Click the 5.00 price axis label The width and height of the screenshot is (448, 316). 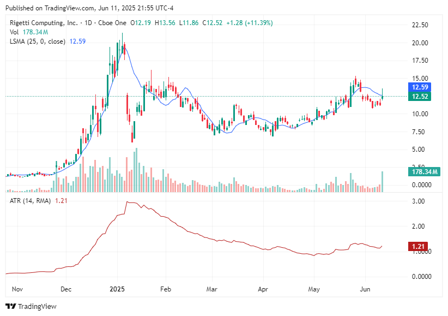tap(418, 150)
